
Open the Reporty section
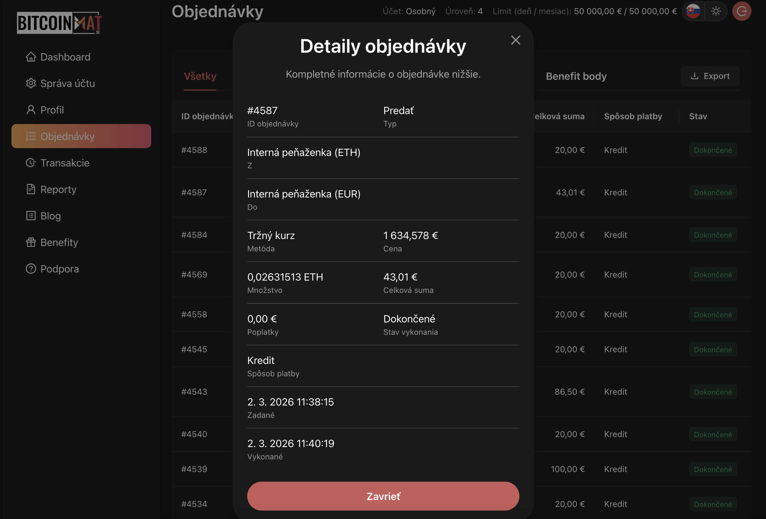click(x=58, y=189)
